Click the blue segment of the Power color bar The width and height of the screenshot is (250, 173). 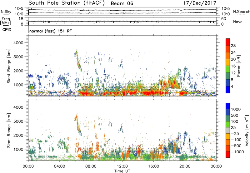point(228,90)
